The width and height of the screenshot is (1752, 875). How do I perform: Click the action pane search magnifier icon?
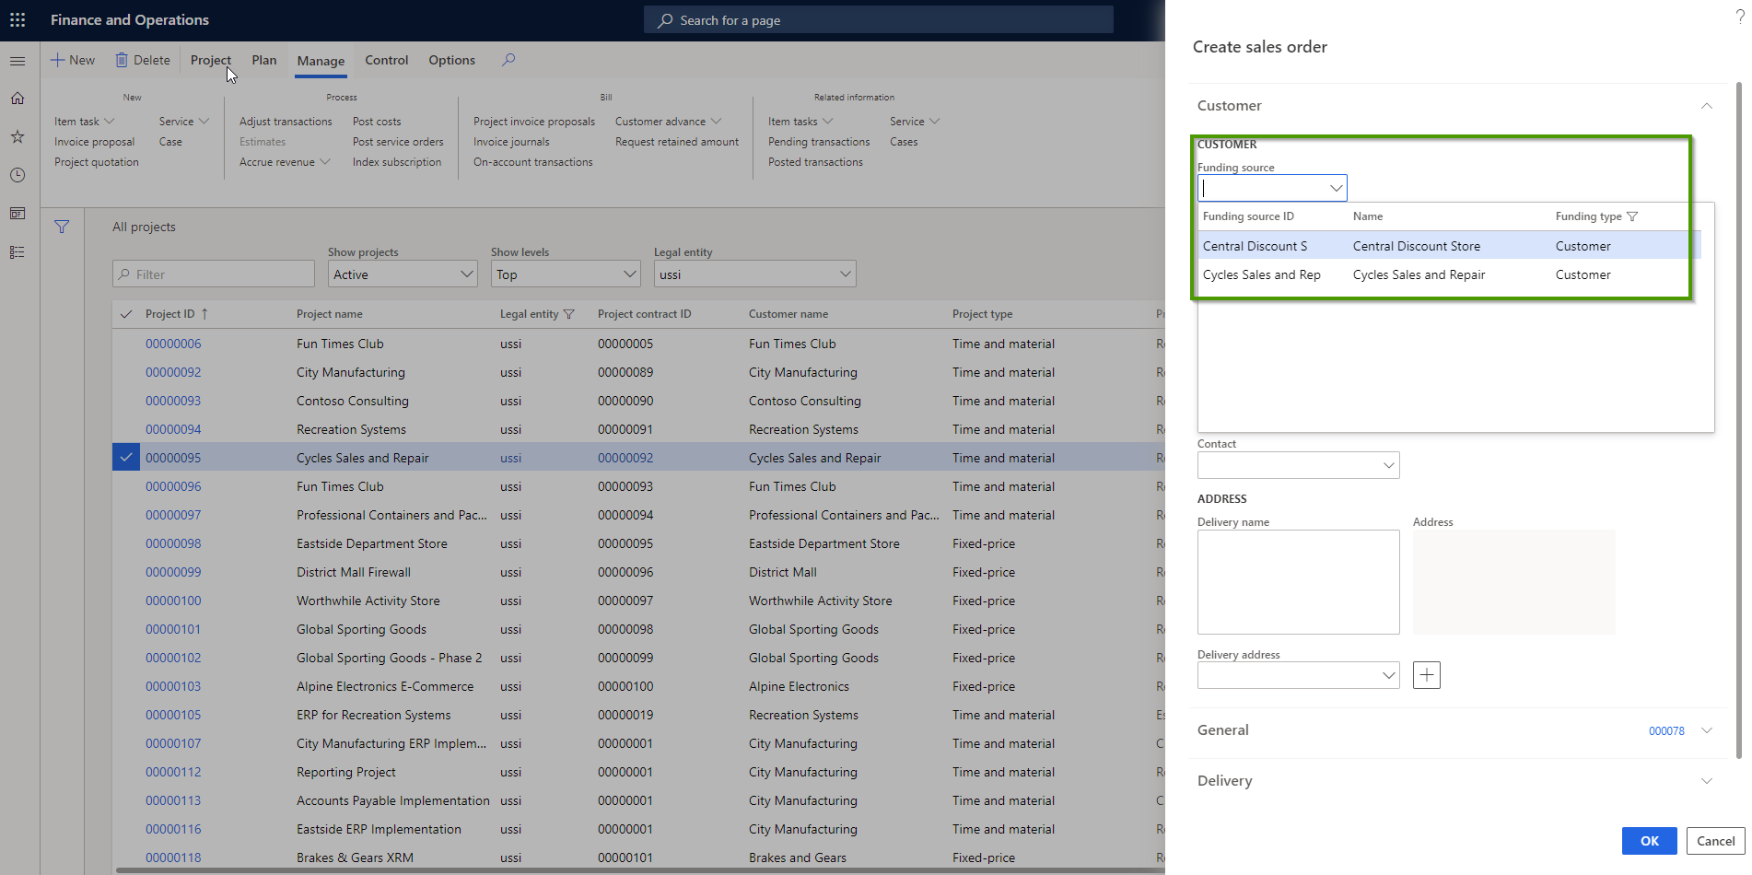click(x=508, y=59)
